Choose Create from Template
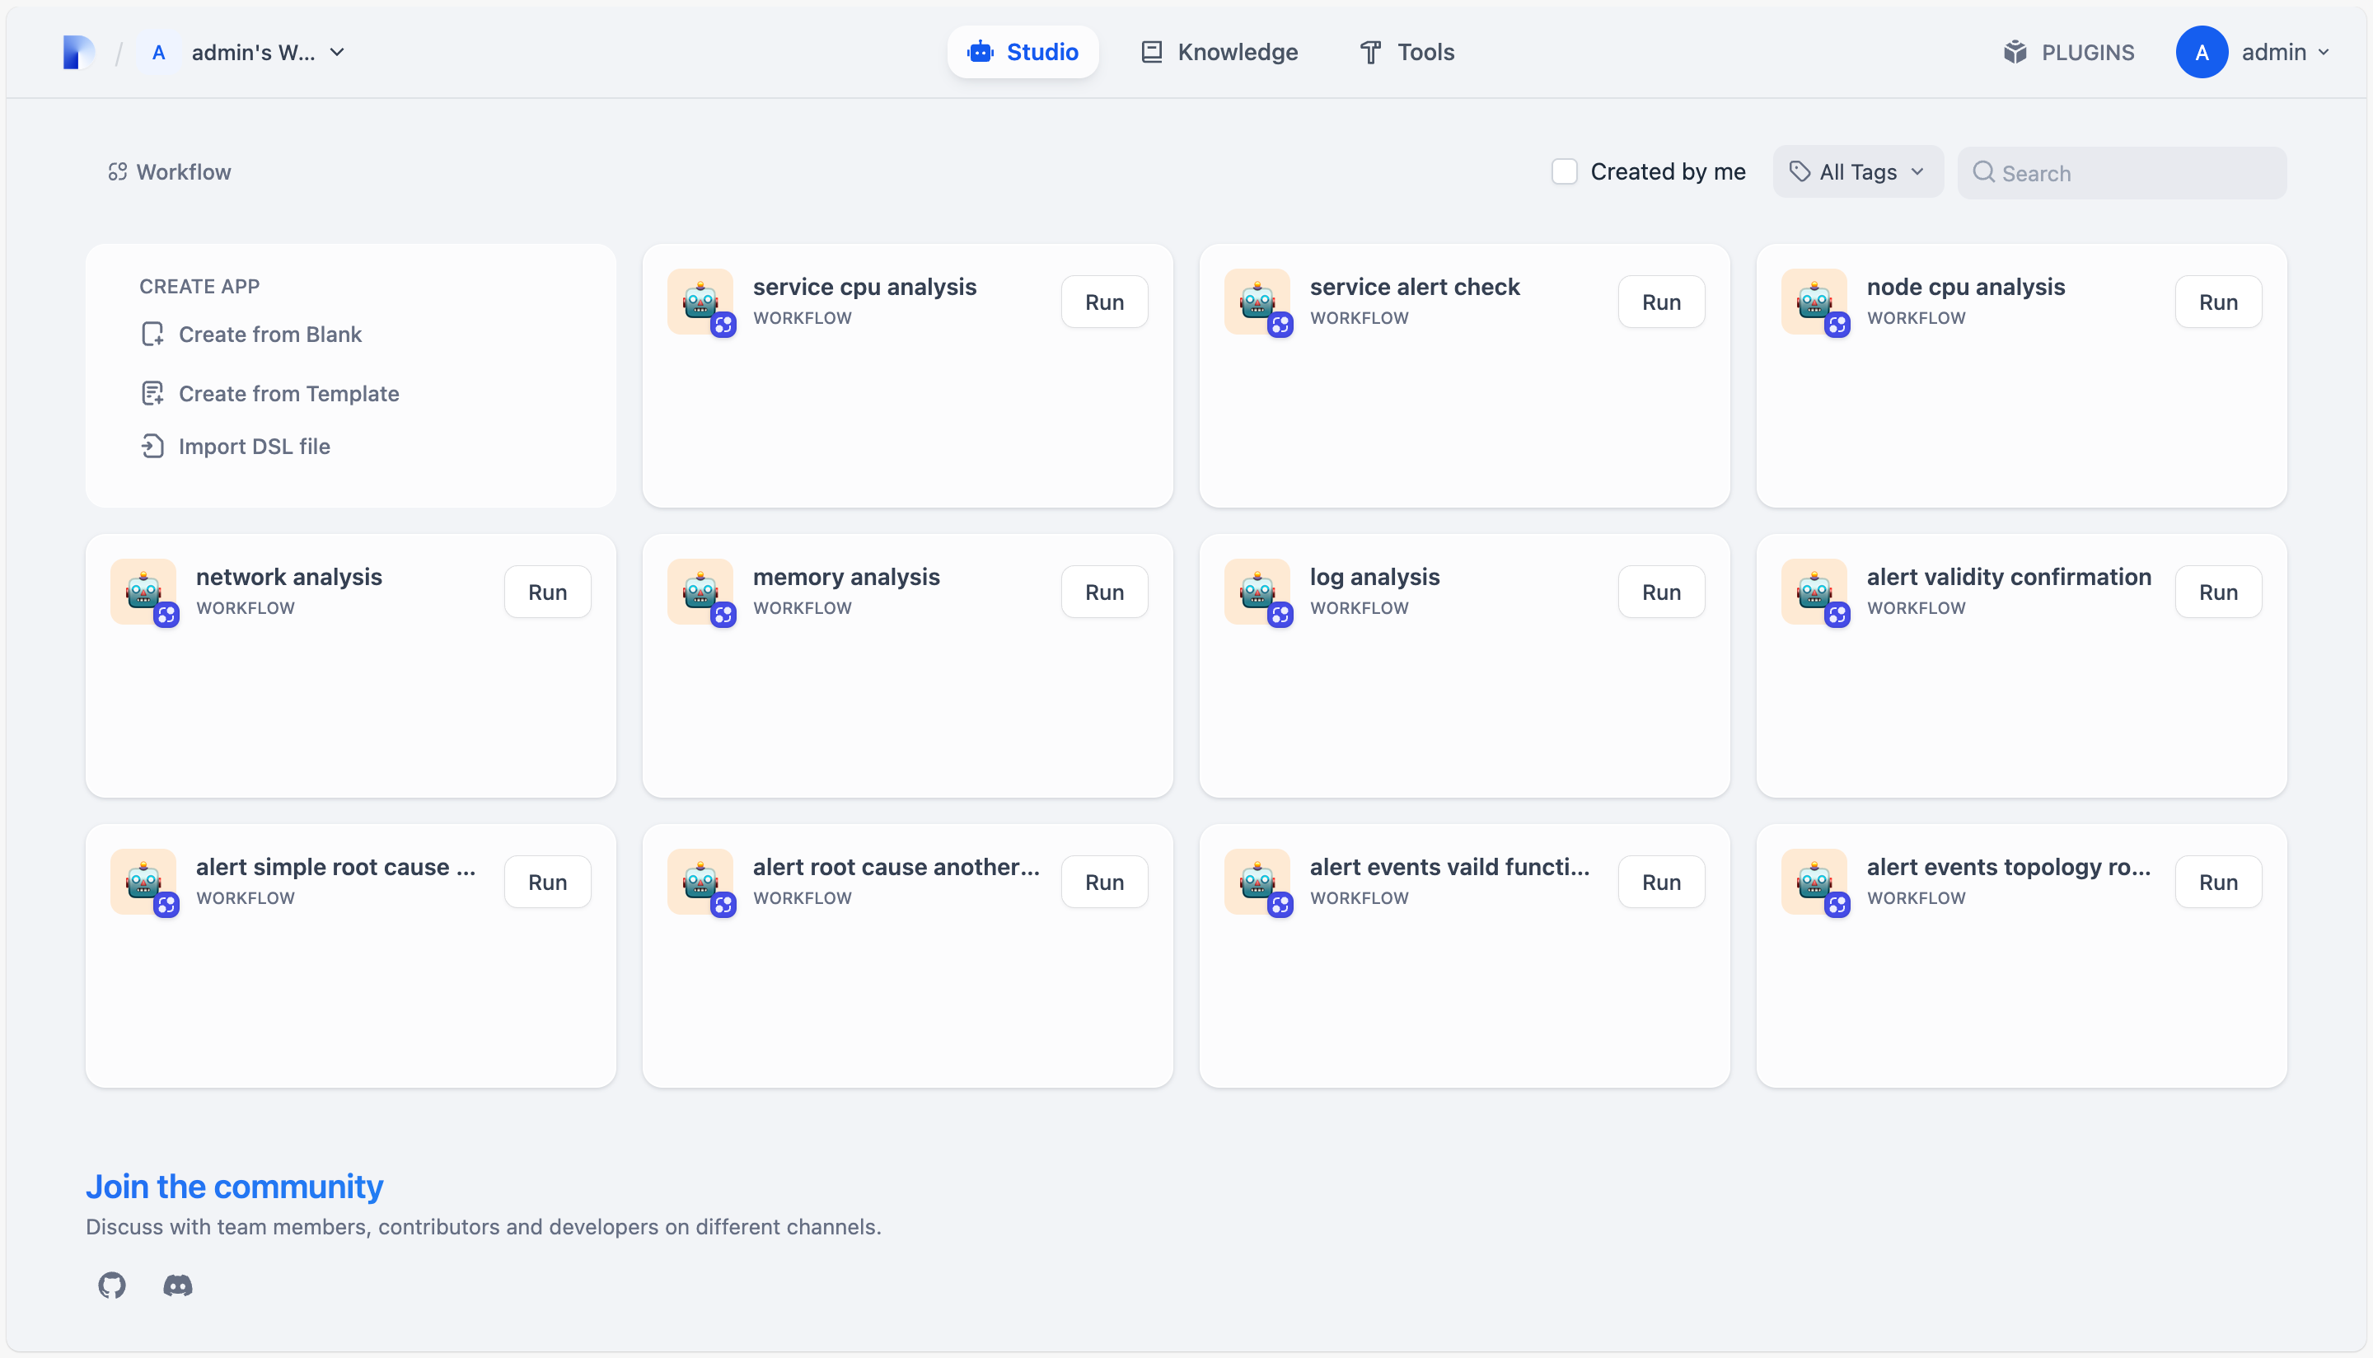Viewport: 2373px width, 1358px height. click(270, 394)
